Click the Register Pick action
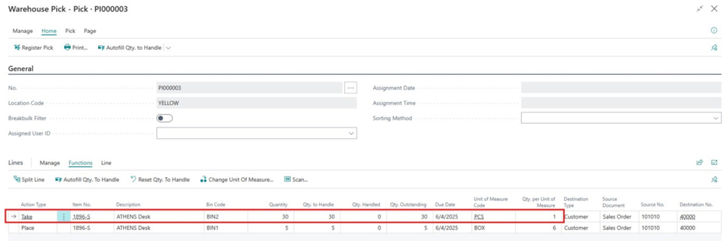The height and width of the screenshot is (241, 726). pyautogui.click(x=33, y=48)
